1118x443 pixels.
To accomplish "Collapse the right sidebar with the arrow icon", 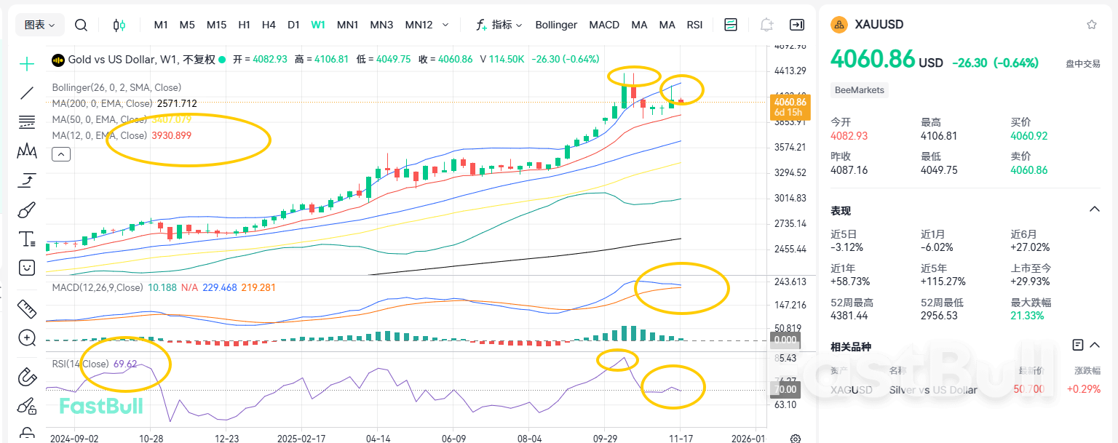I will [x=796, y=24].
